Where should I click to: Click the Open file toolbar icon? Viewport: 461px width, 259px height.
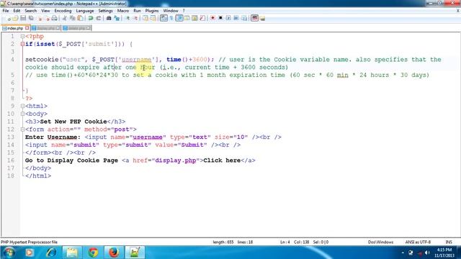(x=16, y=18)
